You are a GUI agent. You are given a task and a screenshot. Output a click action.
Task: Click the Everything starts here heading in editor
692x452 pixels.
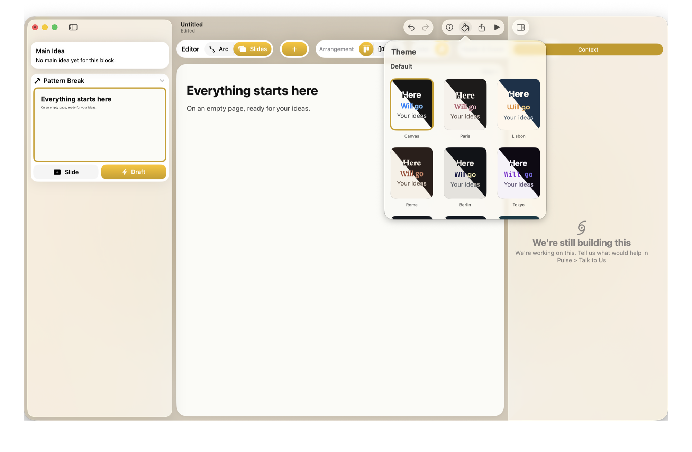(252, 91)
